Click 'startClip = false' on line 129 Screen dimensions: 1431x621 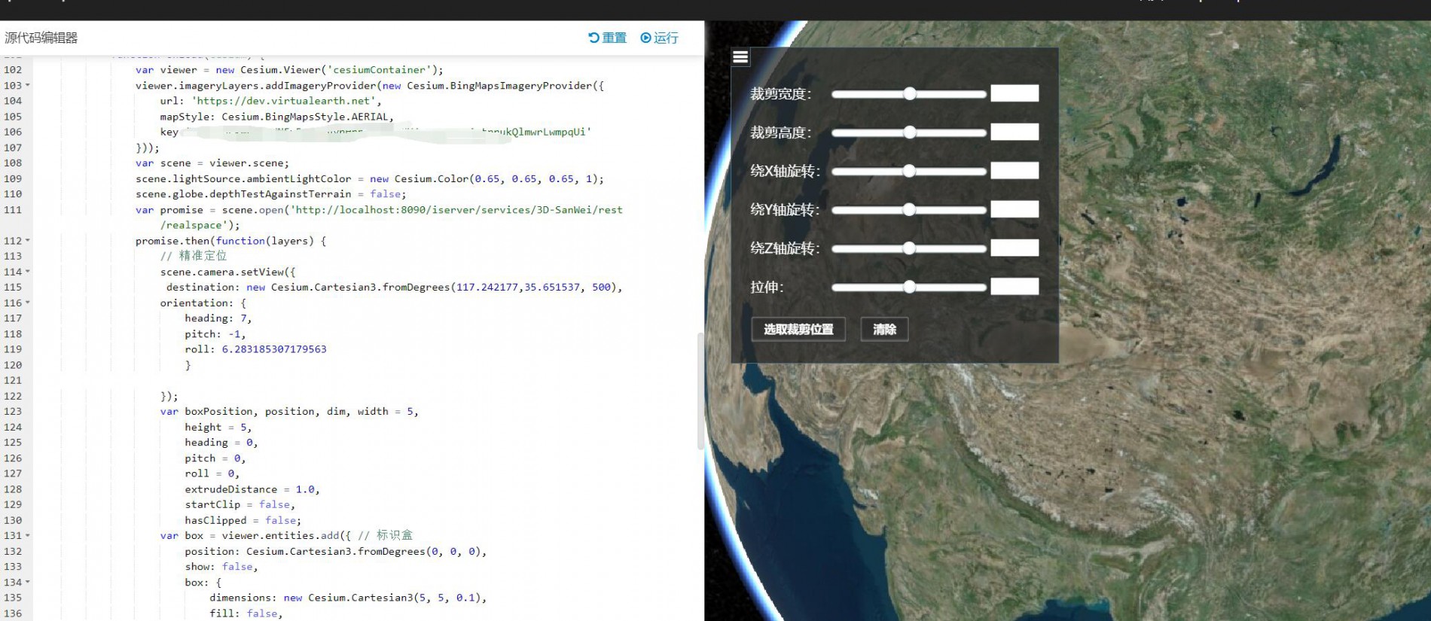point(237,504)
